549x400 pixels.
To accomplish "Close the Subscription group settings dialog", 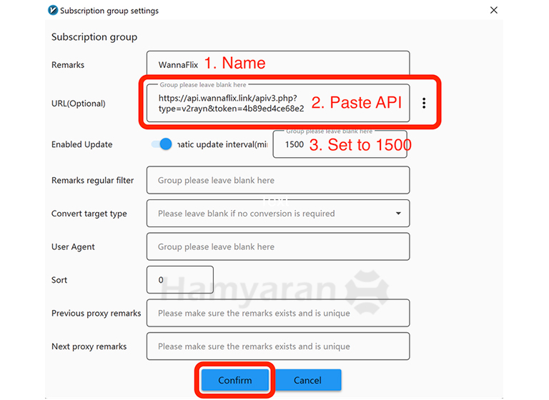I will click(493, 11).
